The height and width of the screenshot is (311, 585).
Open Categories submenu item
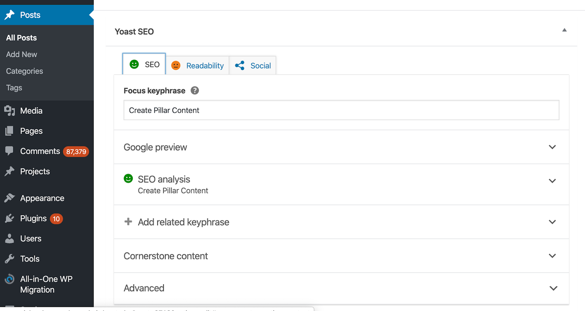coord(24,71)
